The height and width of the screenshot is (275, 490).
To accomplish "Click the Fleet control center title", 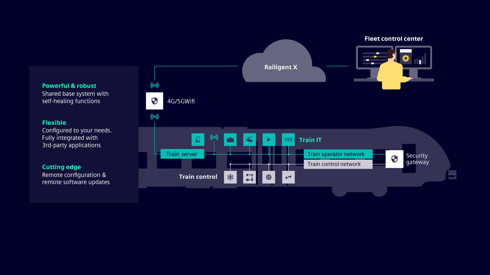I will click(394, 39).
